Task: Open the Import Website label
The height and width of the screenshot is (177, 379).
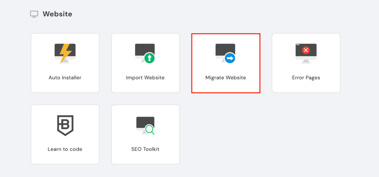Action: click(145, 78)
